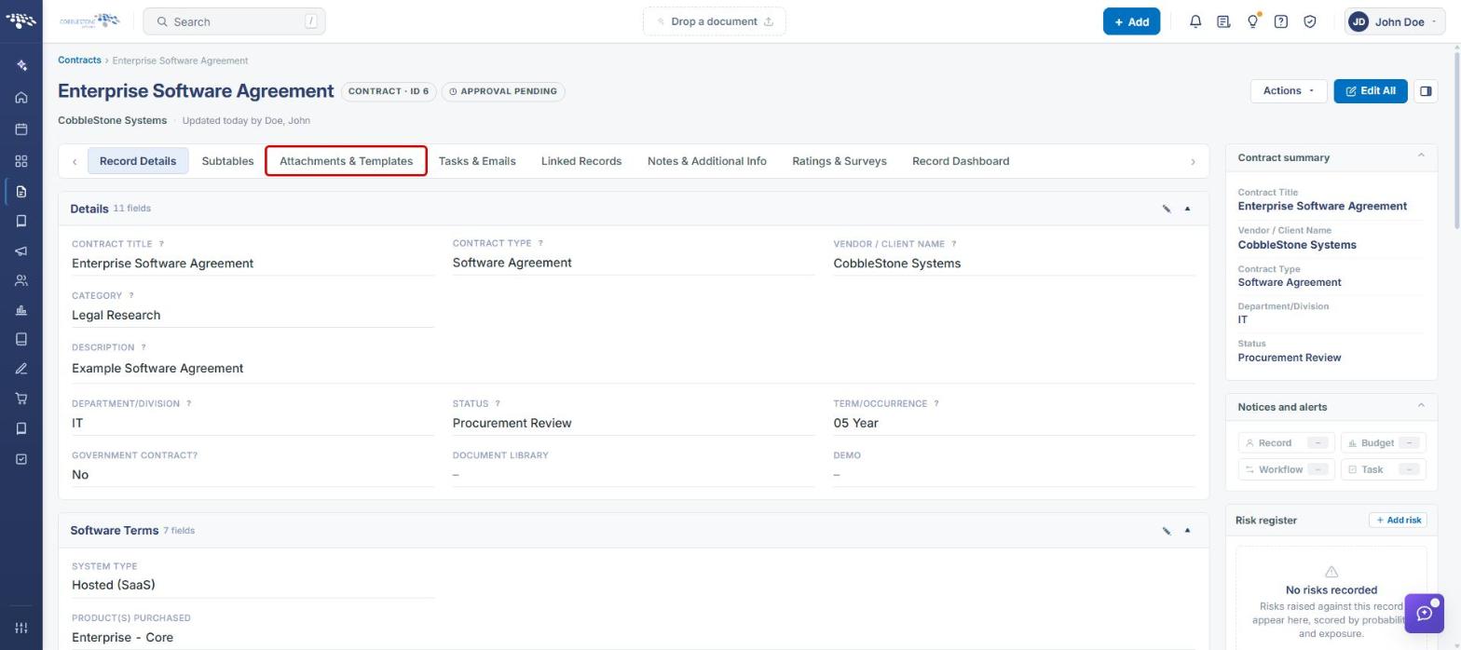1461x650 pixels.
Task: Click the Add risk button
Action: click(1398, 521)
